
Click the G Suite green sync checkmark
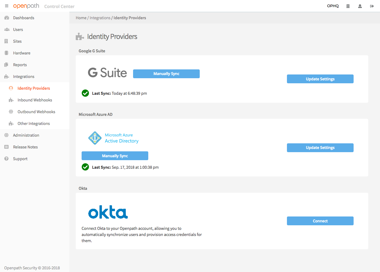tap(85, 93)
